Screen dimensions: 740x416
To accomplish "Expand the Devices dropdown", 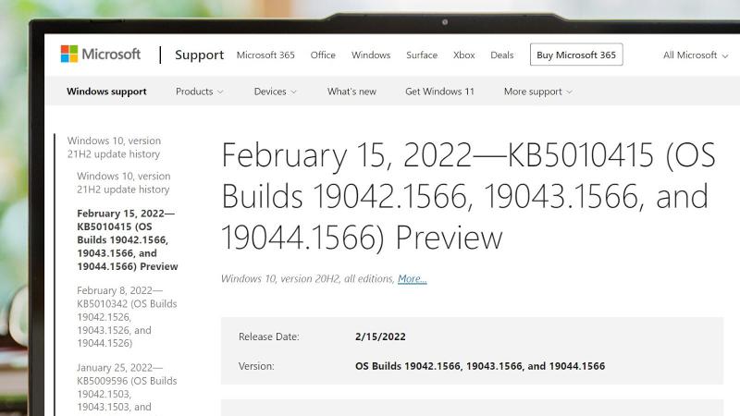I will [x=275, y=92].
